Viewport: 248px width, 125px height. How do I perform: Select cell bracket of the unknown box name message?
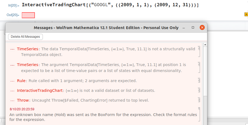(199, 114)
